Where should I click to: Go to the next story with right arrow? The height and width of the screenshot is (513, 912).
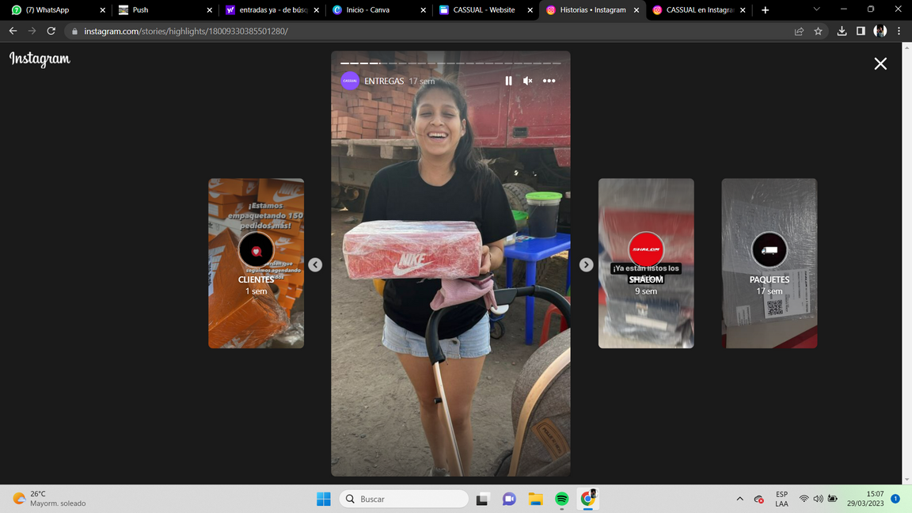click(586, 264)
